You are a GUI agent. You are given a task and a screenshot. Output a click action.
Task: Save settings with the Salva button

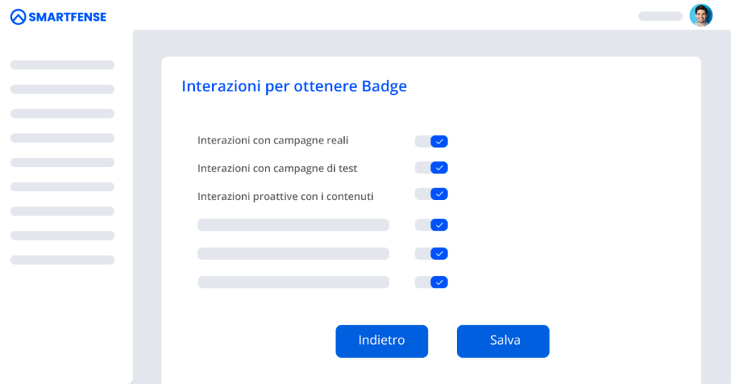click(503, 341)
